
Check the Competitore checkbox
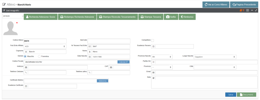(153, 40)
